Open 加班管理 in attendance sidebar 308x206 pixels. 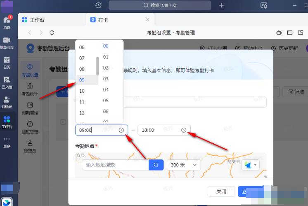click(30, 128)
